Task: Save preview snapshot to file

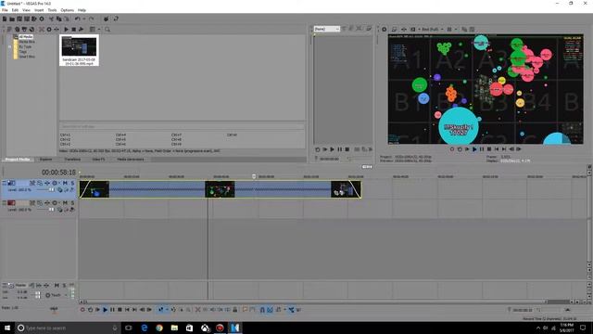Action: pyautogui.click(x=472, y=29)
